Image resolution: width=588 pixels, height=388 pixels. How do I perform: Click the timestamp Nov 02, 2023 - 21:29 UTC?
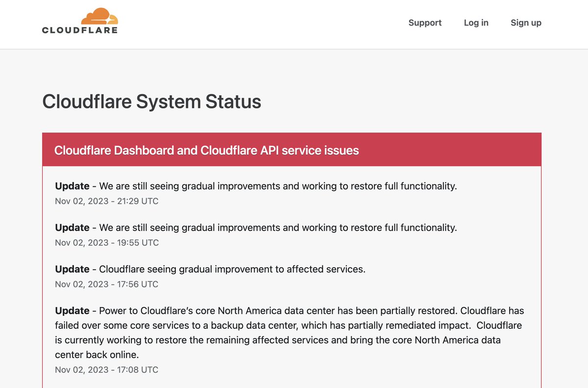(107, 201)
